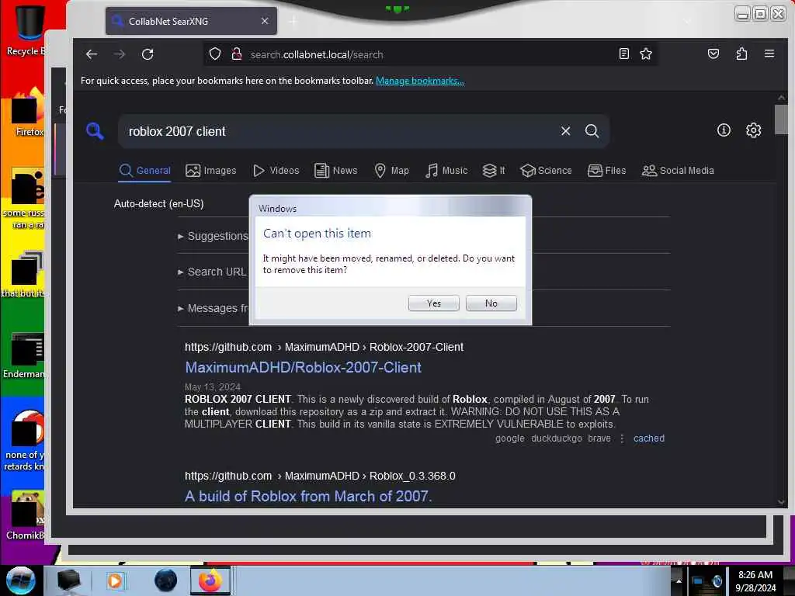Switch to the Science search tab
The width and height of the screenshot is (795, 596).
point(546,171)
